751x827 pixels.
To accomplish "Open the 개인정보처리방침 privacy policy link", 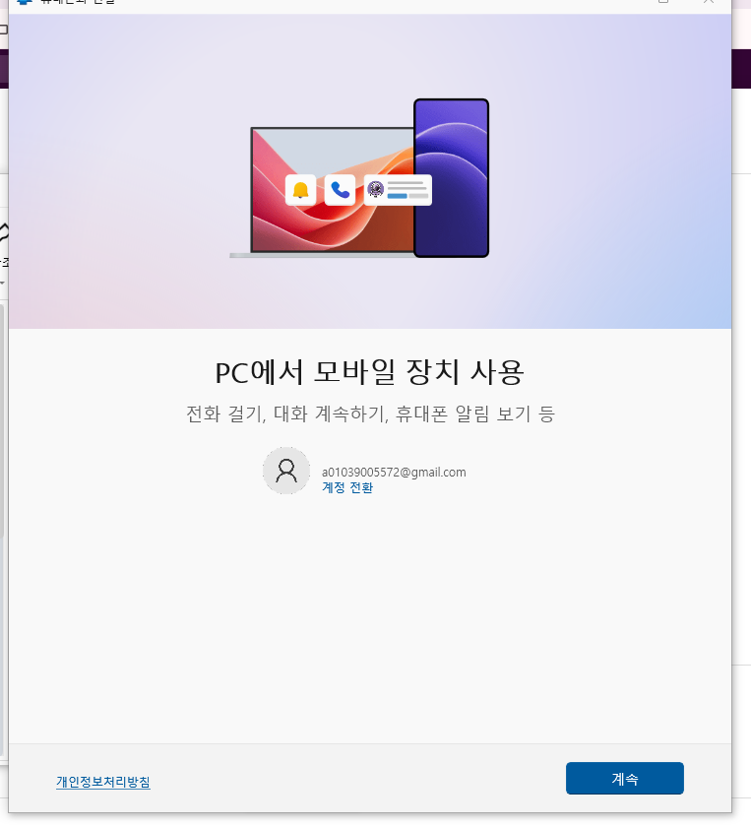I will [x=103, y=782].
